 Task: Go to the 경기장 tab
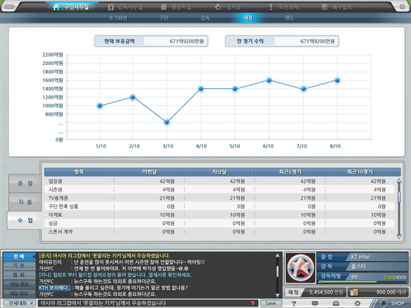227,7
